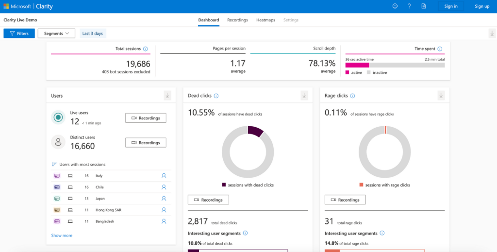Download the Dead clicks card data
Screen dimensions: 497x252
[x=304, y=96]
